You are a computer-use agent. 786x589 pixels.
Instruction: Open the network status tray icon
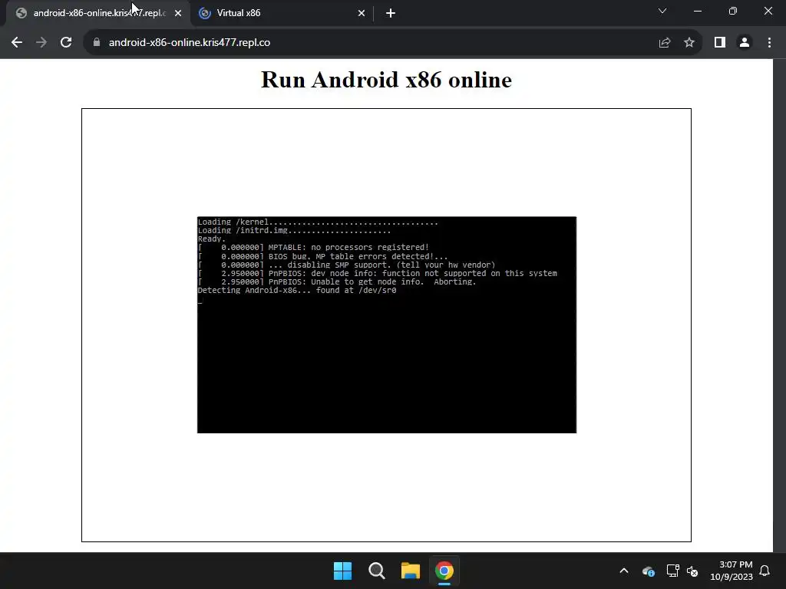pos(672,571)
